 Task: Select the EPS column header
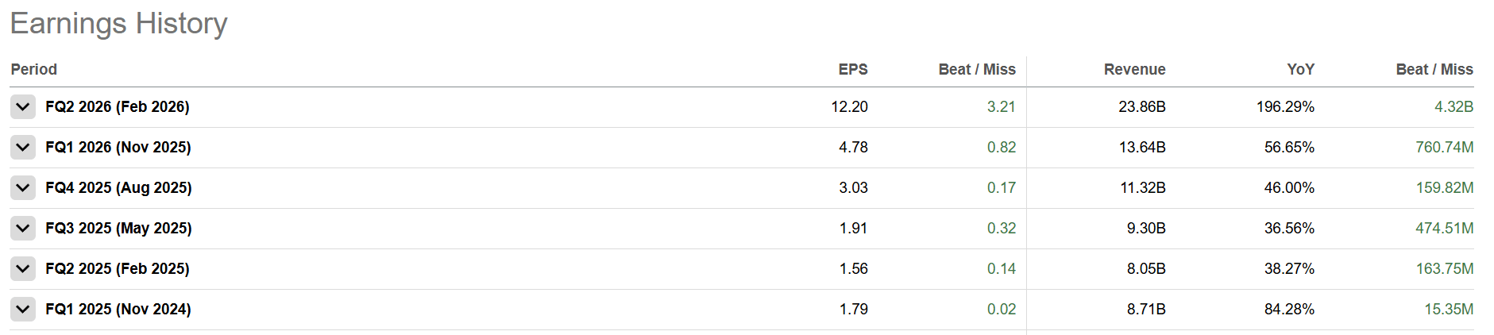(x=852, y=69)
